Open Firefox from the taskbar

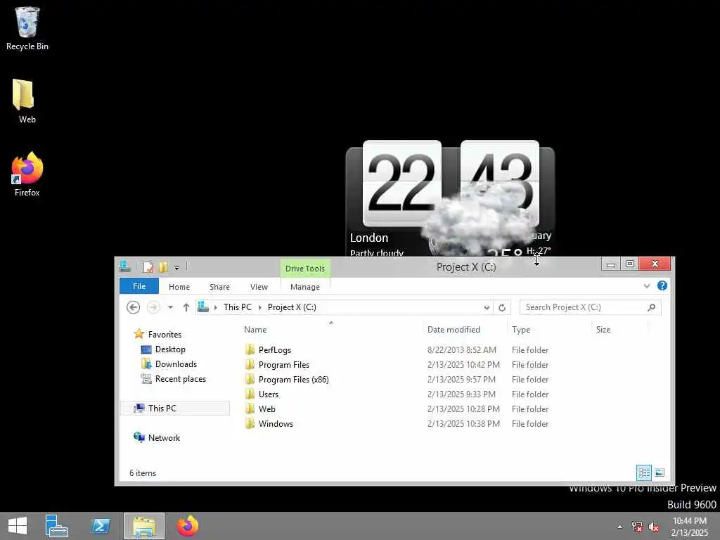188,526
